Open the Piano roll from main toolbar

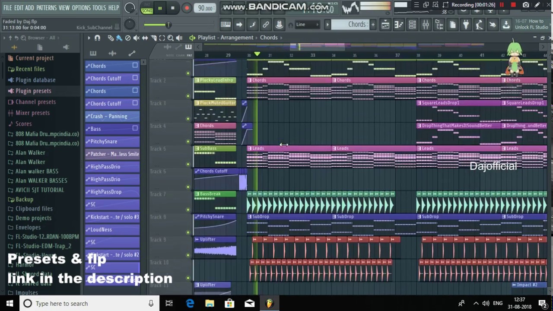pos(398,25)
